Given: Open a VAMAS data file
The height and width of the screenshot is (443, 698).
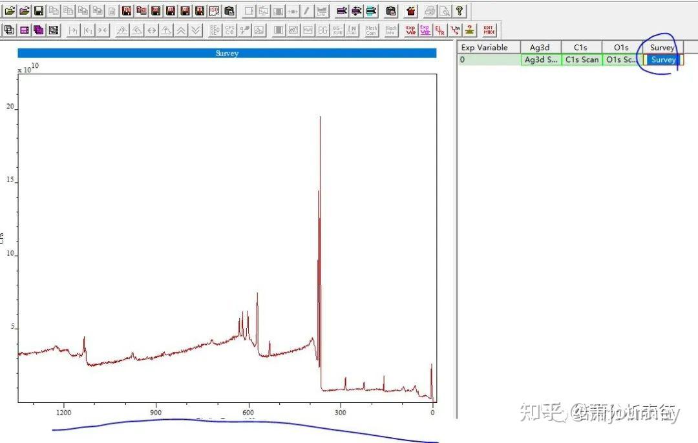Looking at the screenshot, I should click(10, 11).
